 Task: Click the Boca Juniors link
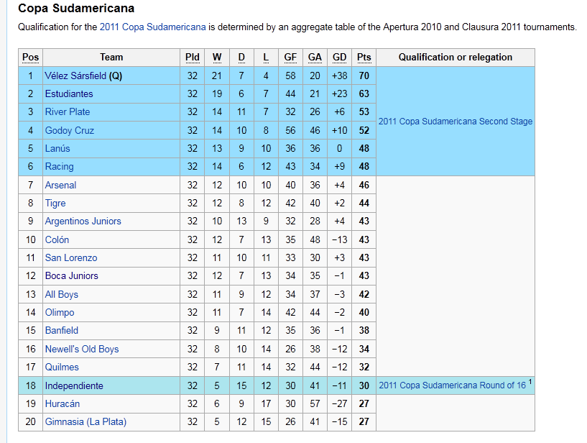(x=71, y=275)
